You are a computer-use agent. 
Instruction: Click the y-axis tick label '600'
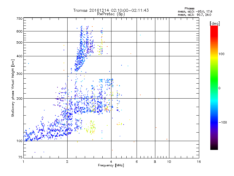coord(19,31)
